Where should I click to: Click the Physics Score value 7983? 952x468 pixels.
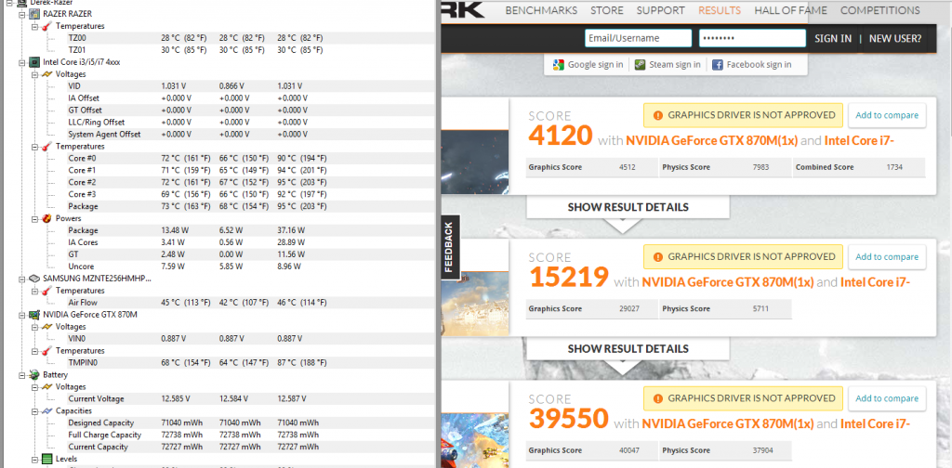(761, 167)
